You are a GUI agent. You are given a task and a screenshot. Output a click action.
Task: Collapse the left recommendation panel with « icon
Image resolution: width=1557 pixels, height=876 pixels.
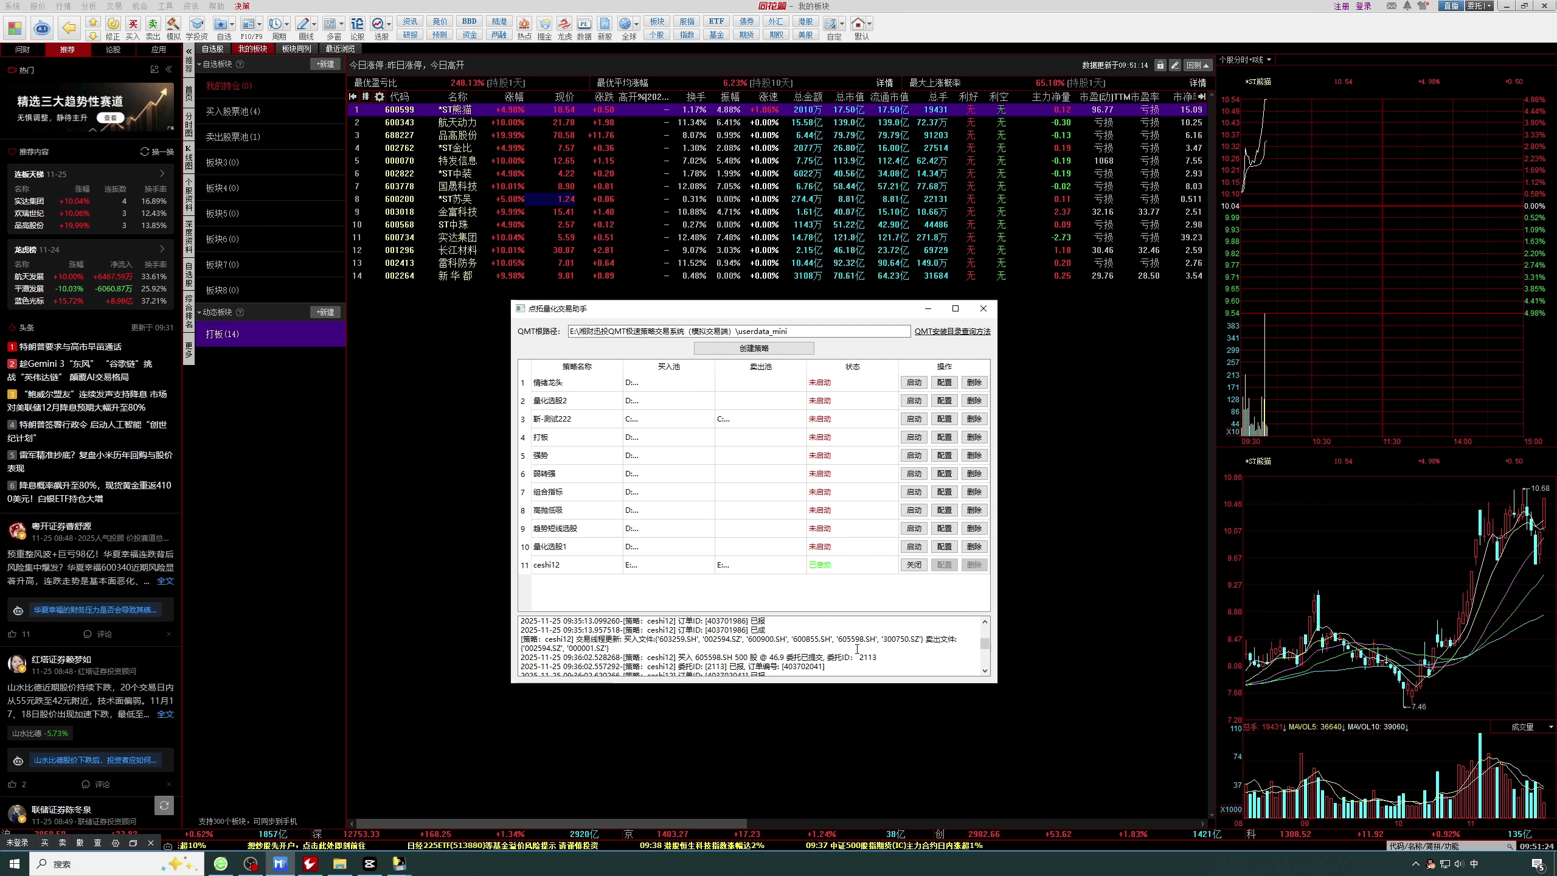tap(169, 70)
